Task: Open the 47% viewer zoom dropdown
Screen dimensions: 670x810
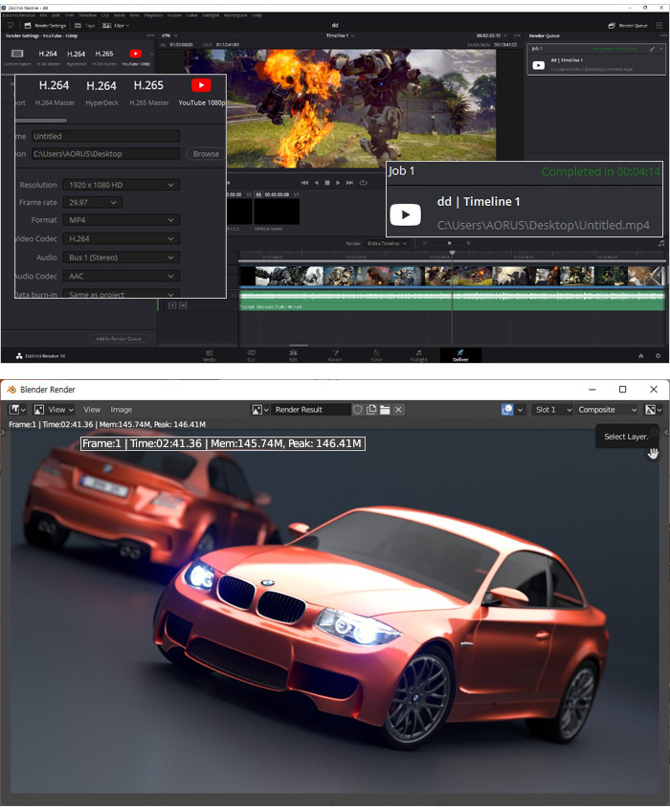Action: coord(169,35)
